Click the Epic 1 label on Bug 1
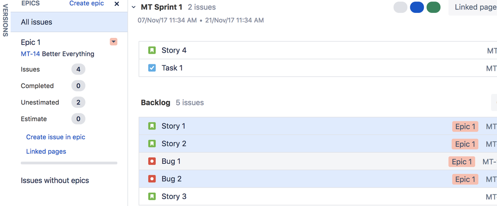This screenshot has height=206, width=497. (461, 162)
